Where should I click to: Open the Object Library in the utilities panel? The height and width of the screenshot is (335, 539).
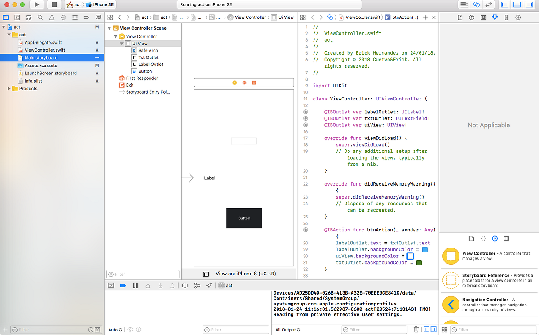click(x=495, y=238)
